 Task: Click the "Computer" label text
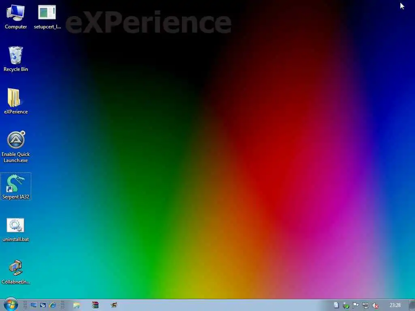click(x=16, y=27)
